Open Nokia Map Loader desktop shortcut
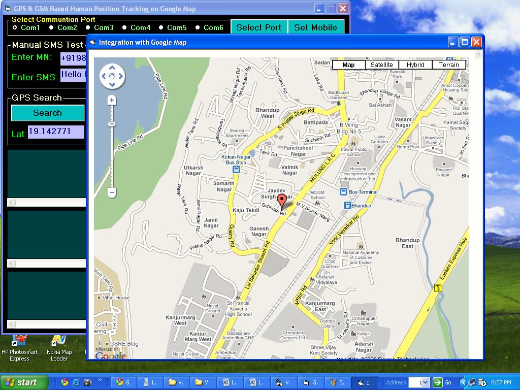This screenshot has width=520, height=390. pos(59,348)
